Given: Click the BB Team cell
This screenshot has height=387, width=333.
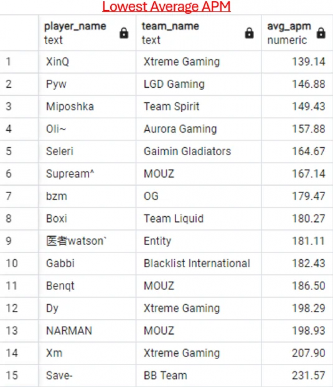Looking at the screenshot, I should (165, 375).
